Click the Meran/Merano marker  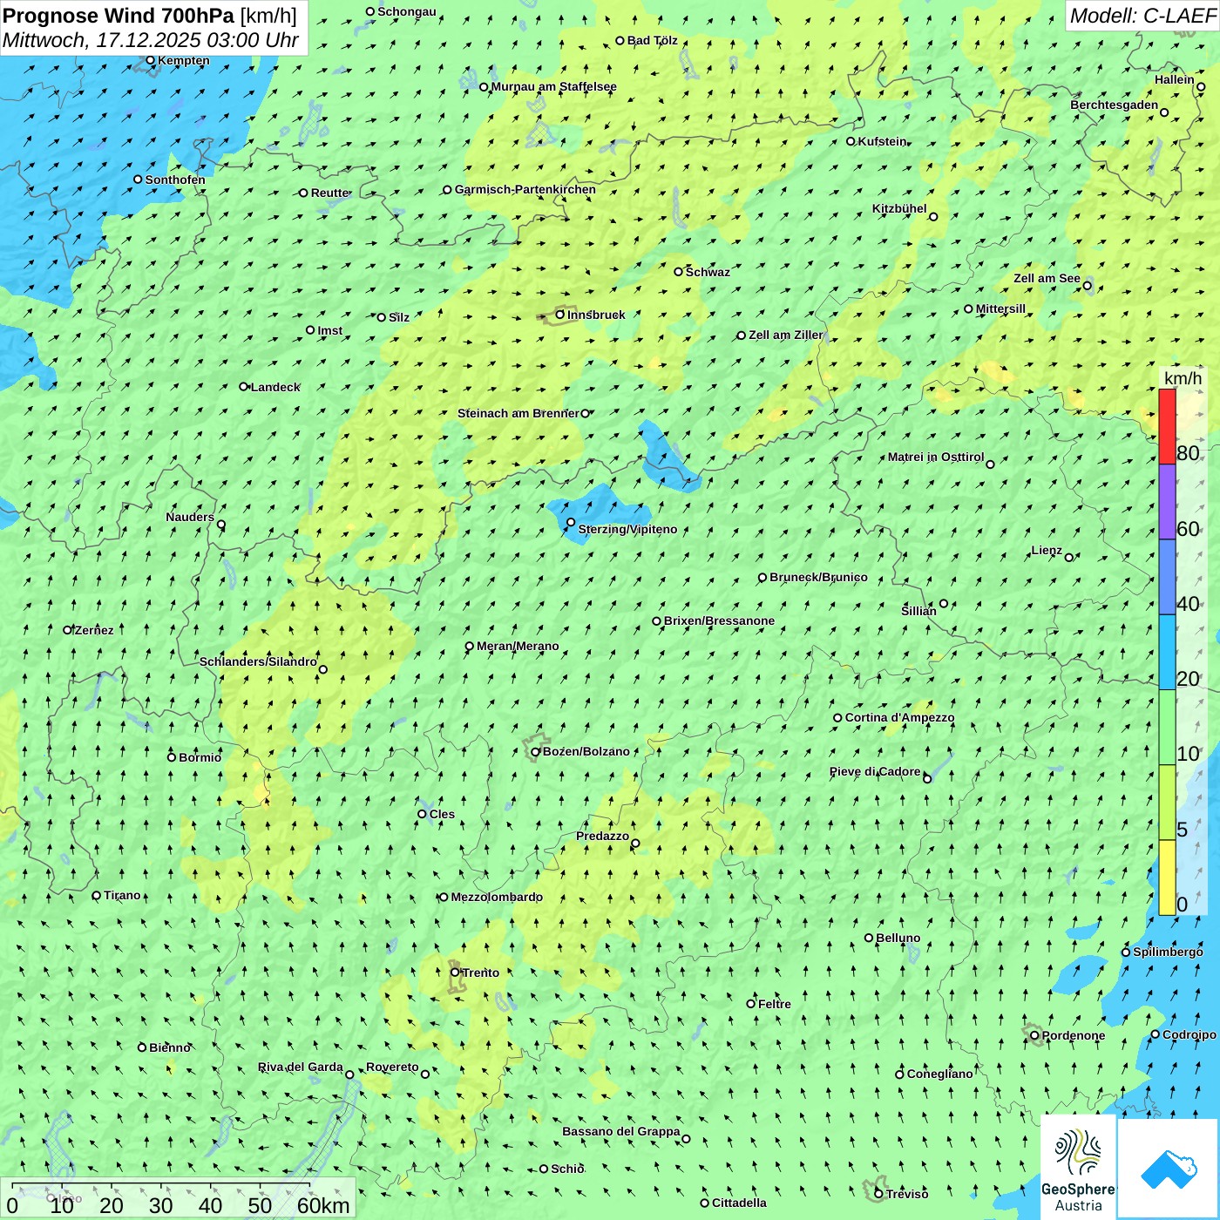(470, 646)
